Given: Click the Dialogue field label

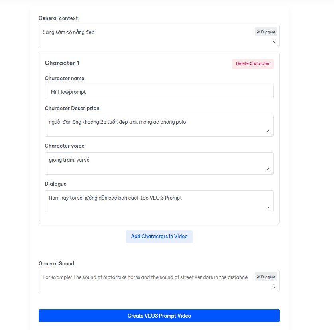Looking at the screenshot, I should point(55,184).
